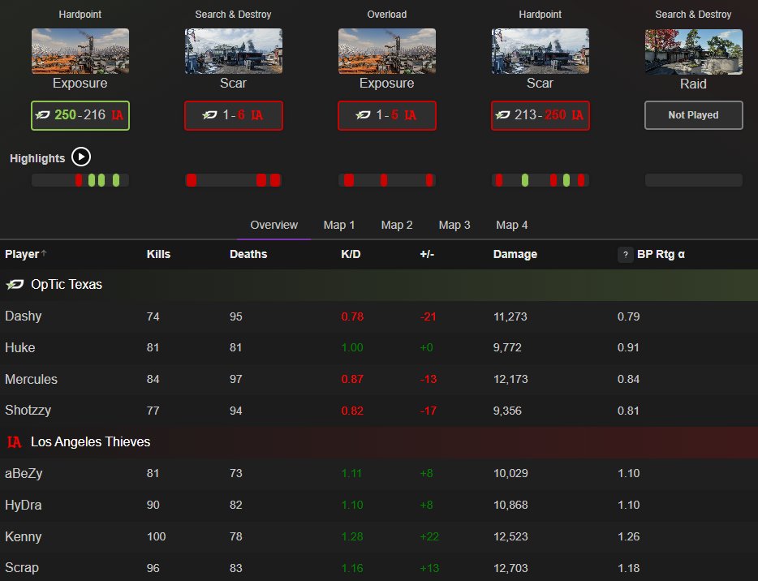Screen dimensions: 758x581
Task: Open the Exposure Overload map thumbnail
Action: (387, 51)
